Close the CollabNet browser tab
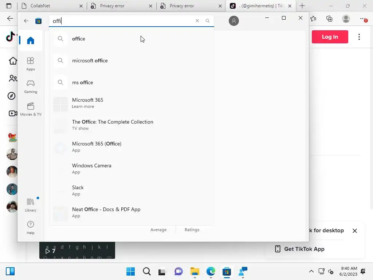The height and width of the screenshot is (280, 373). [81, 6]
